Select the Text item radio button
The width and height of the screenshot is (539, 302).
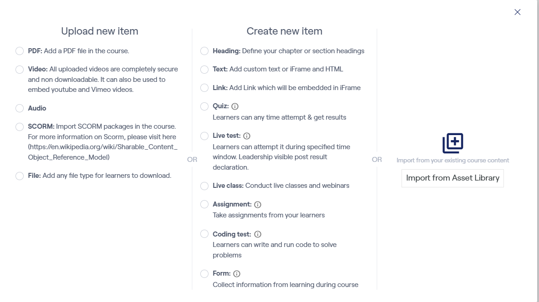(x=204, y=70)
